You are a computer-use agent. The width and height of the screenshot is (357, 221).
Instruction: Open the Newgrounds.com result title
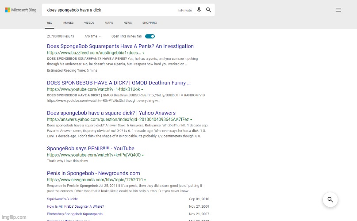[93, 173]
